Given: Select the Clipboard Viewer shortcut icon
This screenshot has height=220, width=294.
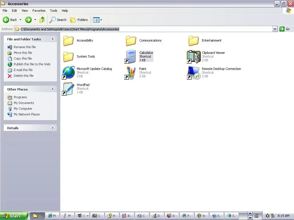Looking at the screenshot, I should [x=194, y=57].
